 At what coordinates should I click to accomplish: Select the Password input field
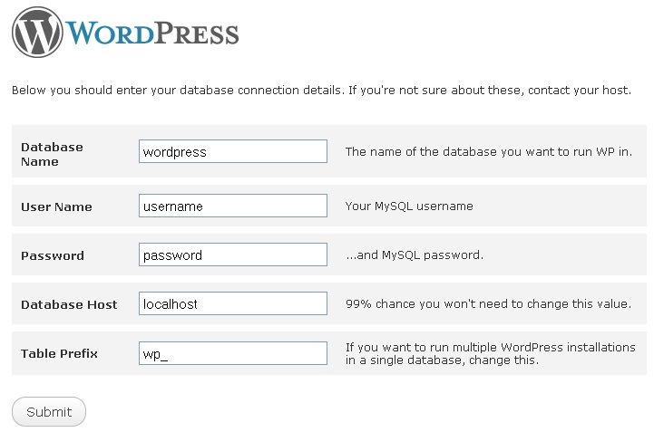233,255
